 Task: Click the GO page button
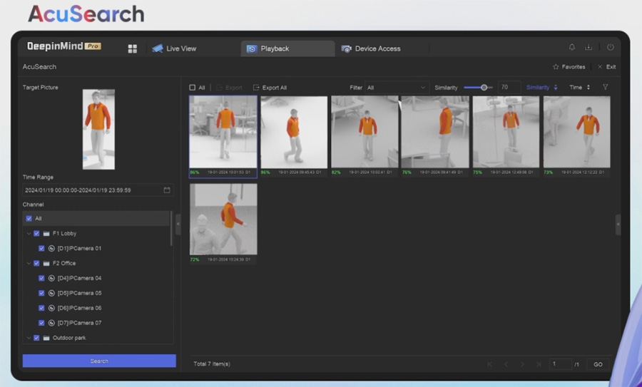tap(598, 364)
